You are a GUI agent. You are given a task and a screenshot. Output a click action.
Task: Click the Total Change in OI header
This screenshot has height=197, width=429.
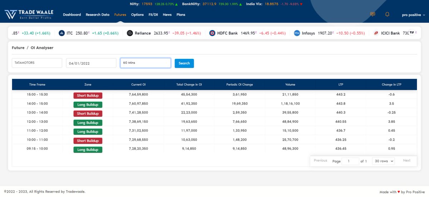tap(189, 85)
